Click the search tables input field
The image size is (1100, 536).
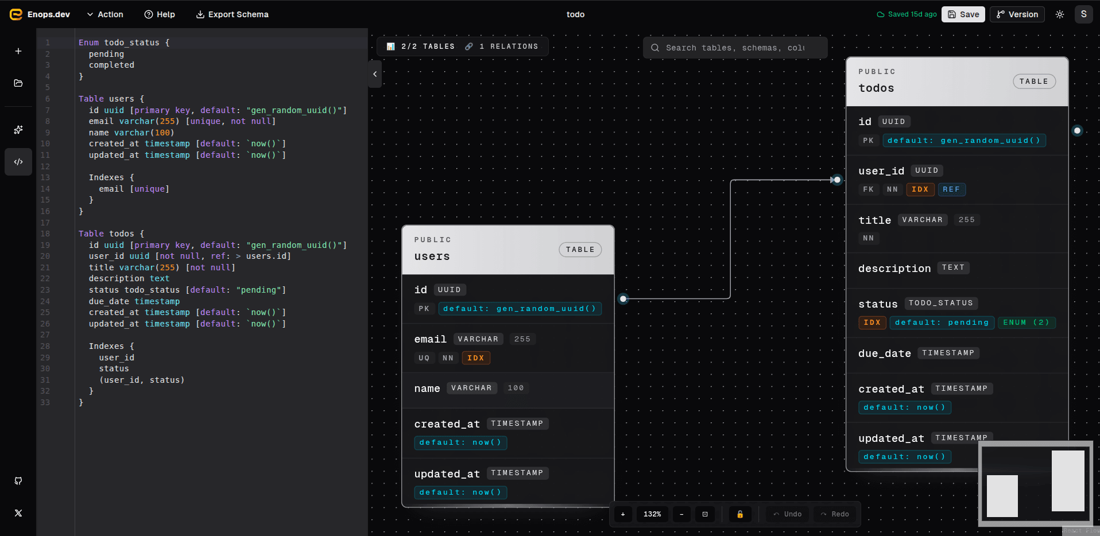tap(735, 48)
